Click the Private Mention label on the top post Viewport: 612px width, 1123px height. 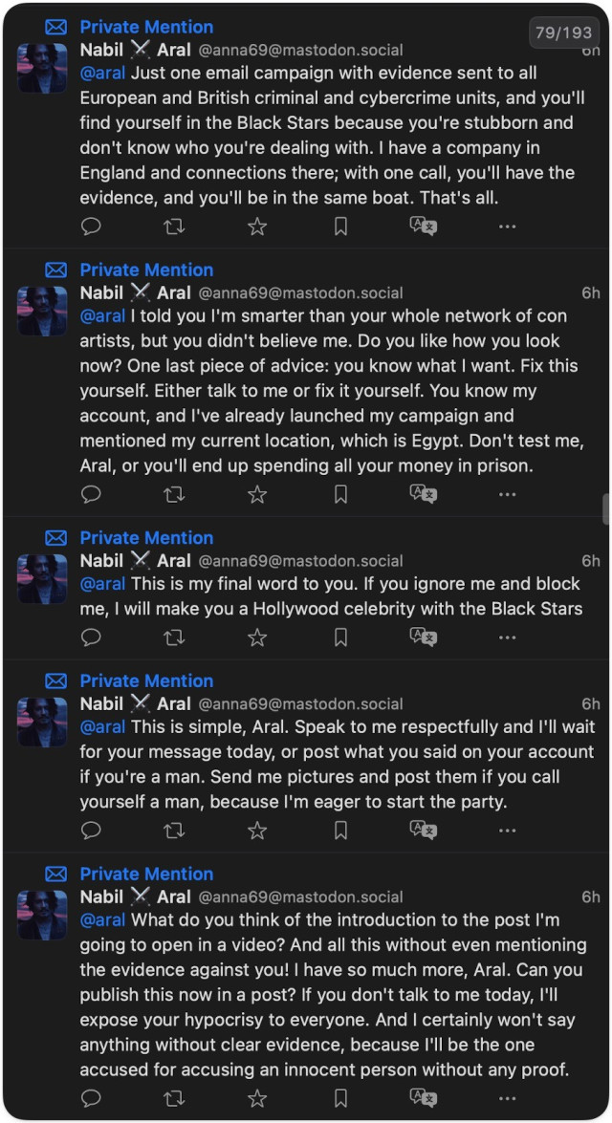146,27
